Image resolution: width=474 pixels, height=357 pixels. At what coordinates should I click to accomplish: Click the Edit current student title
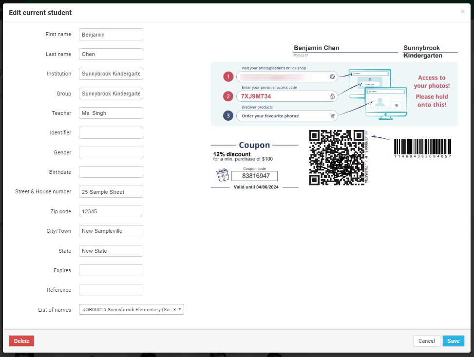[x=40, y=13]
